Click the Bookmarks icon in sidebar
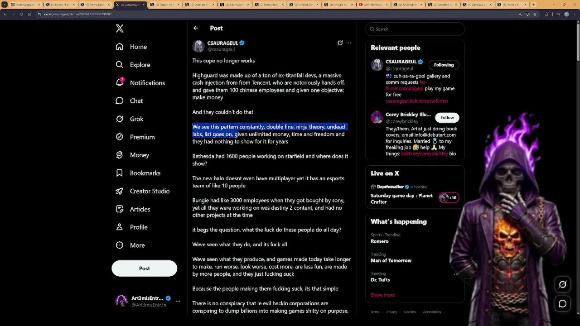 pos(120,173)
